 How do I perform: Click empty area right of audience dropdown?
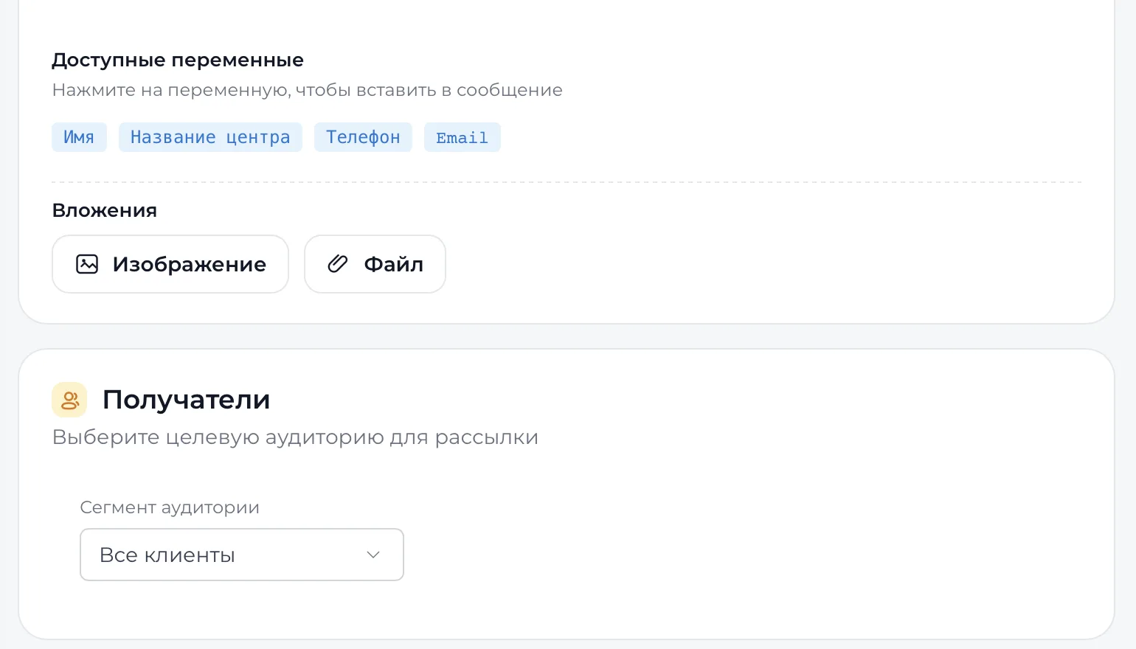tap(738, 555)
